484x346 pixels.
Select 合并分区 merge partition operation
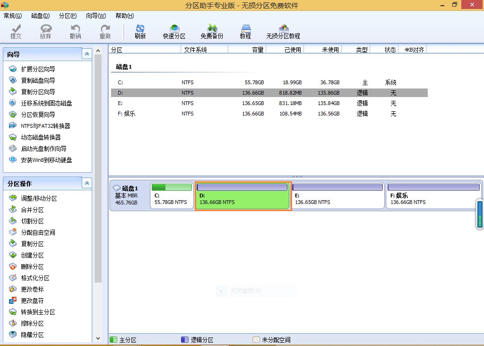coord(32,210)
